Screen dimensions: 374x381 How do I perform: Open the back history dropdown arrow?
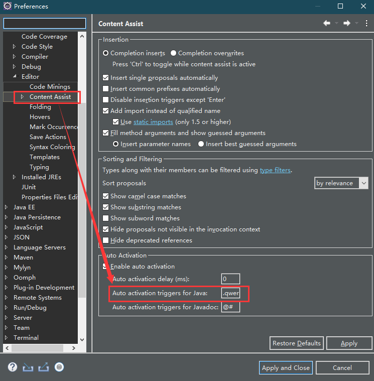click(x=336, y=23)
